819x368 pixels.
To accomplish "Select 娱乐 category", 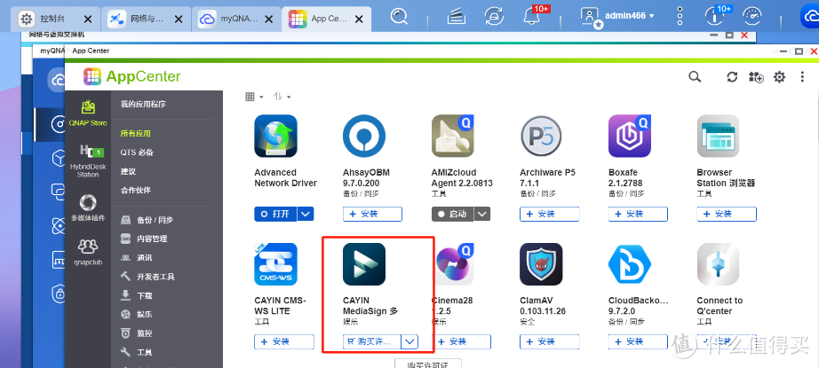I will point(136,314).
